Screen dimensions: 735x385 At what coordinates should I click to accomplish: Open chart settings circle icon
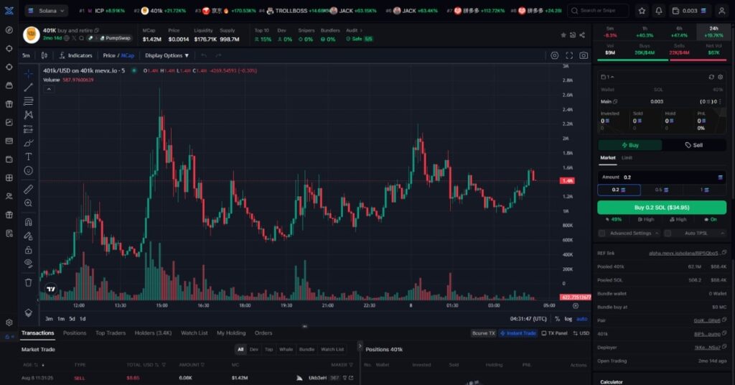click(555, 55)
